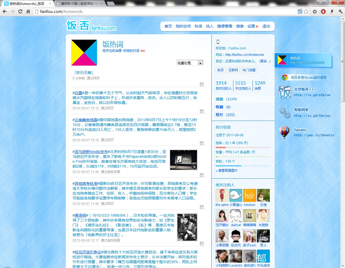The image size is (345, 268).
Task: Click the 饭否 tag button
Action: [220, 70]
